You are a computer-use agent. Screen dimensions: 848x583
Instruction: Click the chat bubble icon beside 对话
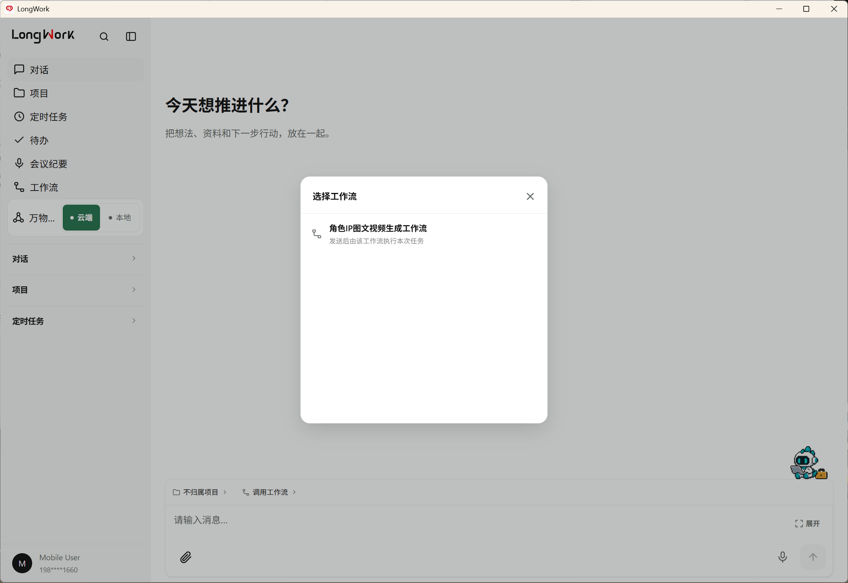[x=19, y=69]
